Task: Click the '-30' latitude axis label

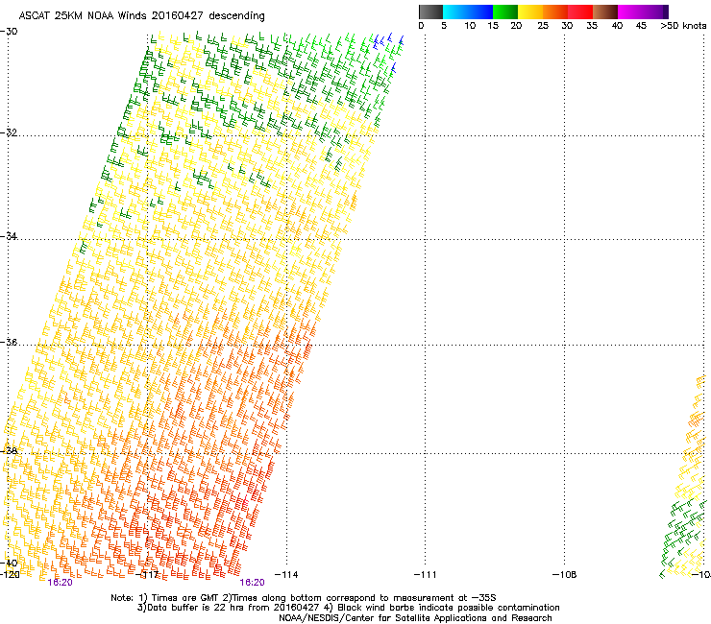Action: coord(9,32)
